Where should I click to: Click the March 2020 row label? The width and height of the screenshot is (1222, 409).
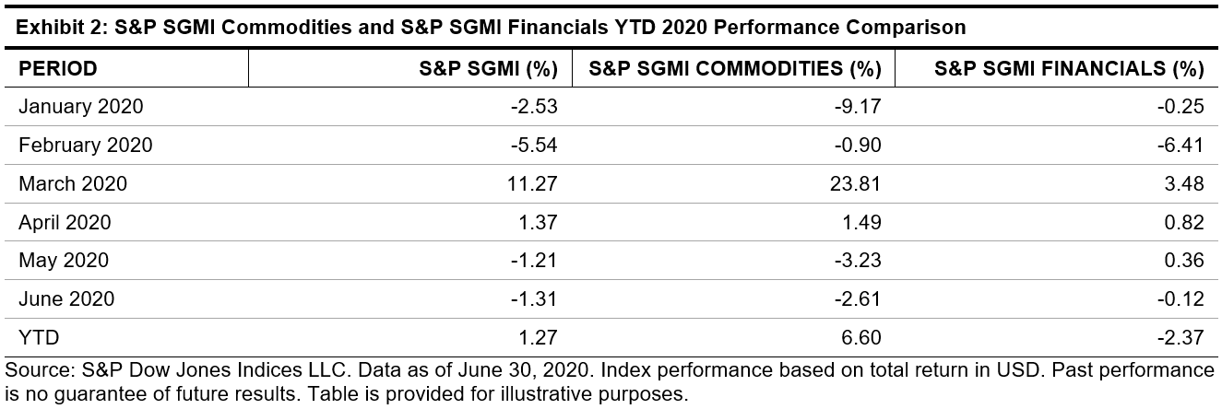coord(73,184)
